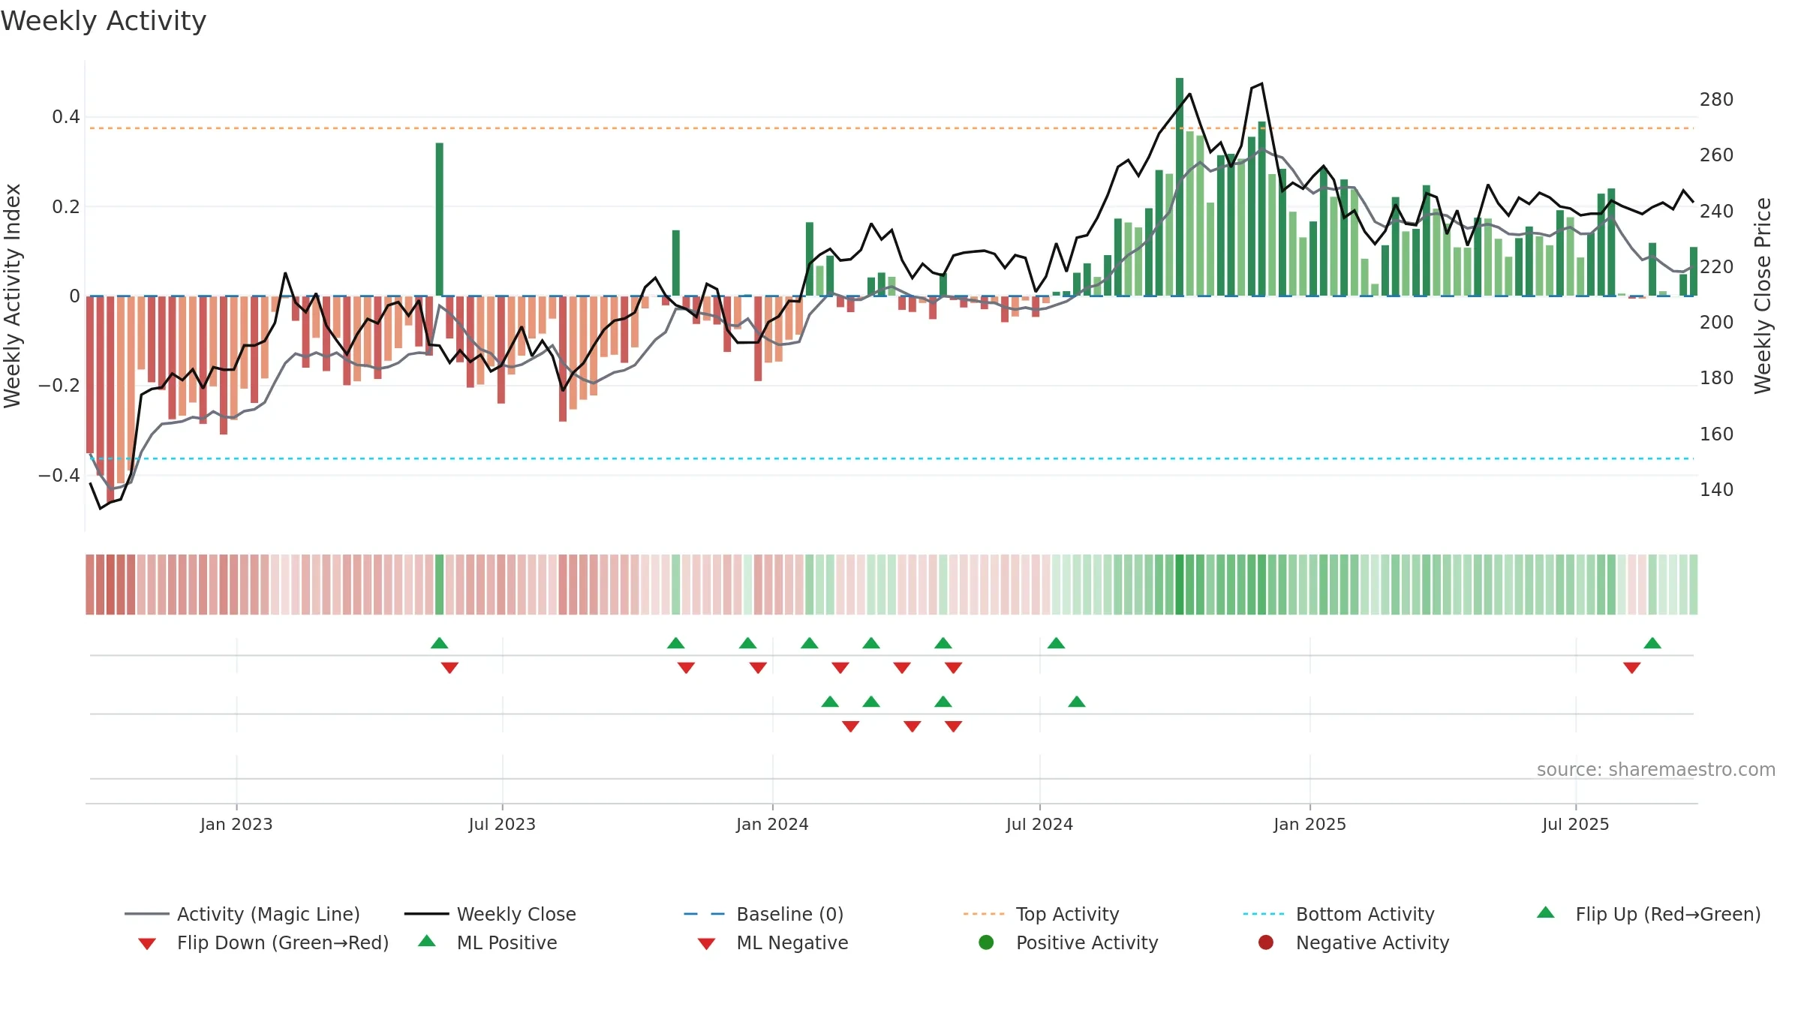Image resolution: width=1801 pixels, height=1013 pixels.
Task: Click the Weekly Close legend entry
Action: point(490,914)
